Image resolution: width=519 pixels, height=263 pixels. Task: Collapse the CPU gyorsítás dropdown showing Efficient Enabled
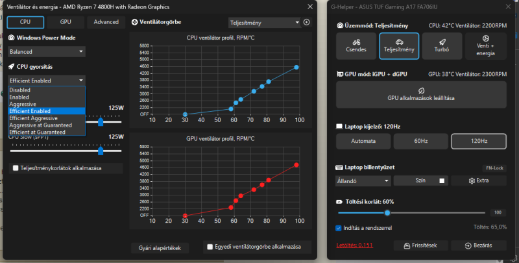[47, 81]
